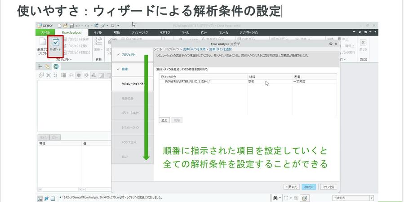Click the save icon in quick access toolbar
Image resolution: width=404 pixels, height=202 pixels.
(x=71, y=26)
